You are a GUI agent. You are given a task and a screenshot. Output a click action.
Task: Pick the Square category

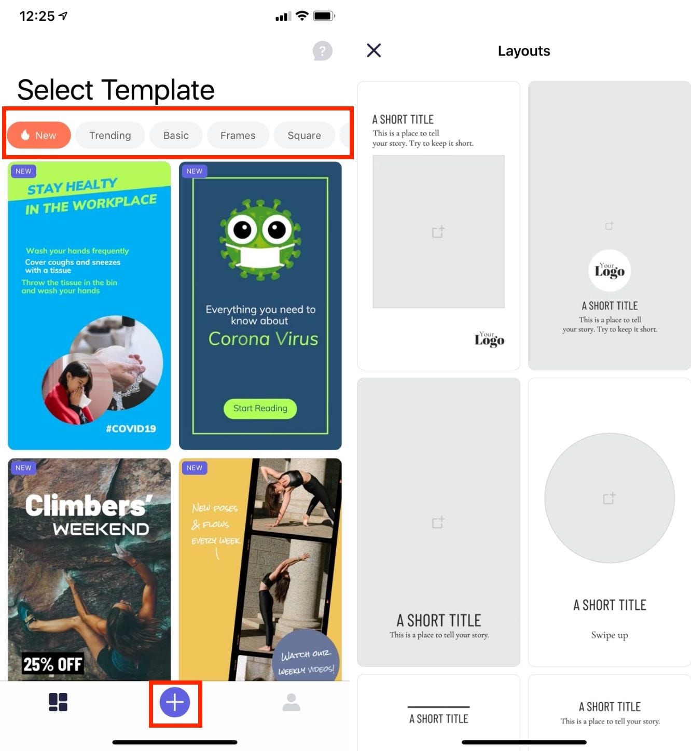(305, 135)
